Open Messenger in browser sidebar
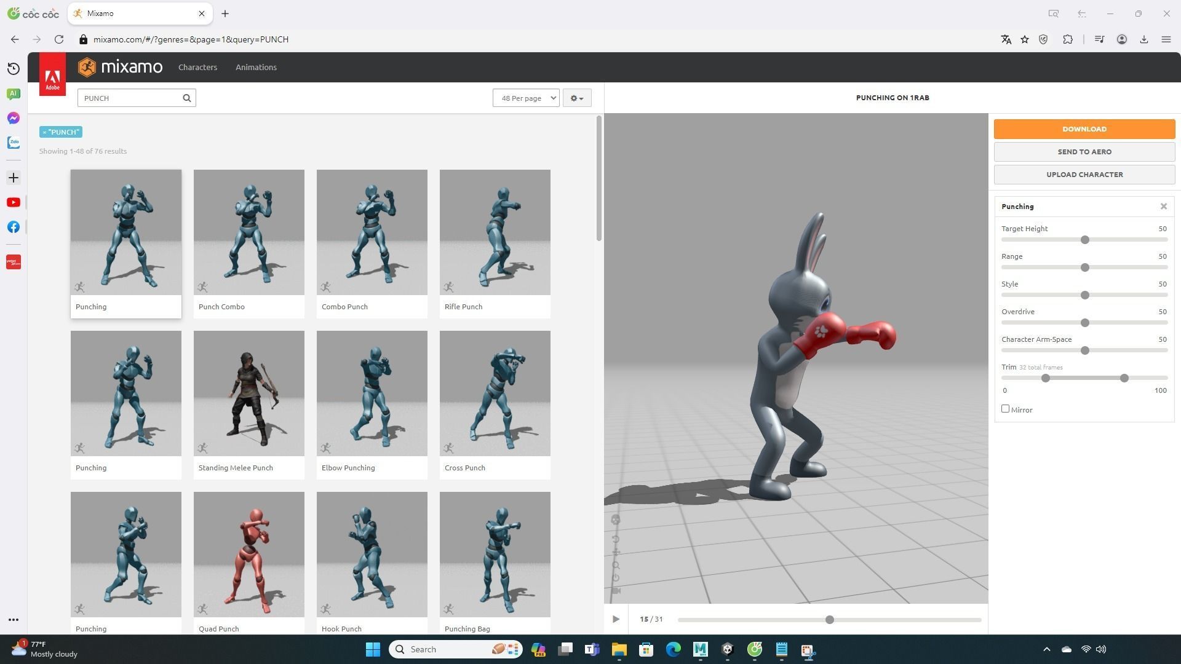1181x664 pixels. pyautogui.click(x=14, y=118)
